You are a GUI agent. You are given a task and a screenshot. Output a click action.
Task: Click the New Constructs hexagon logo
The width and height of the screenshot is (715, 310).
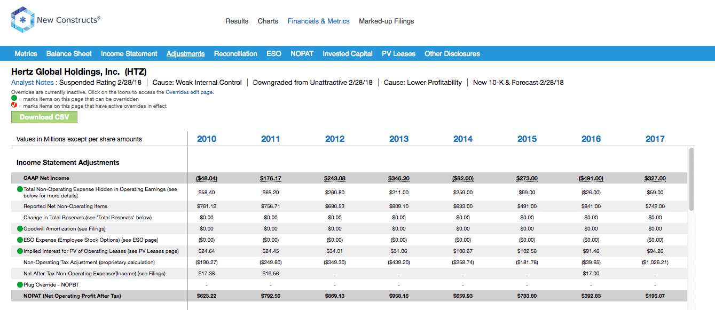point(22,20)
